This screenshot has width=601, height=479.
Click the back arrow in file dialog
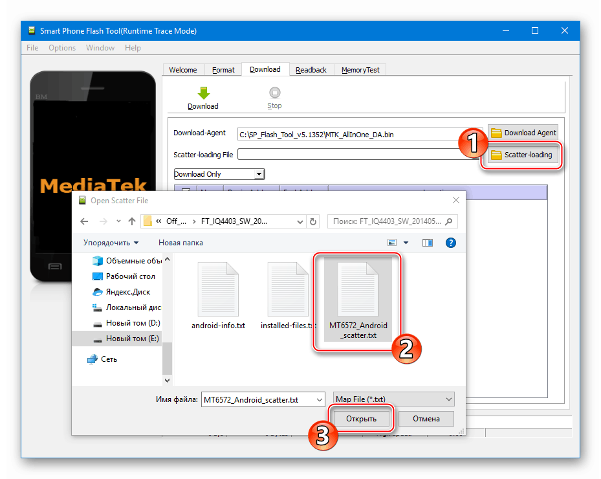point(84,221)
